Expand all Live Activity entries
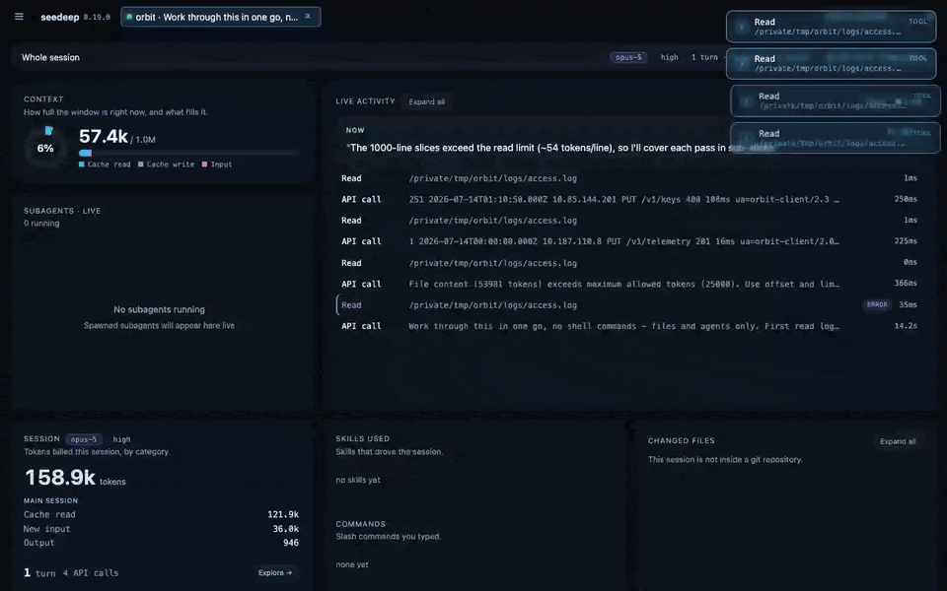Screen dimensions: 947x591 (x=426, y=101)
